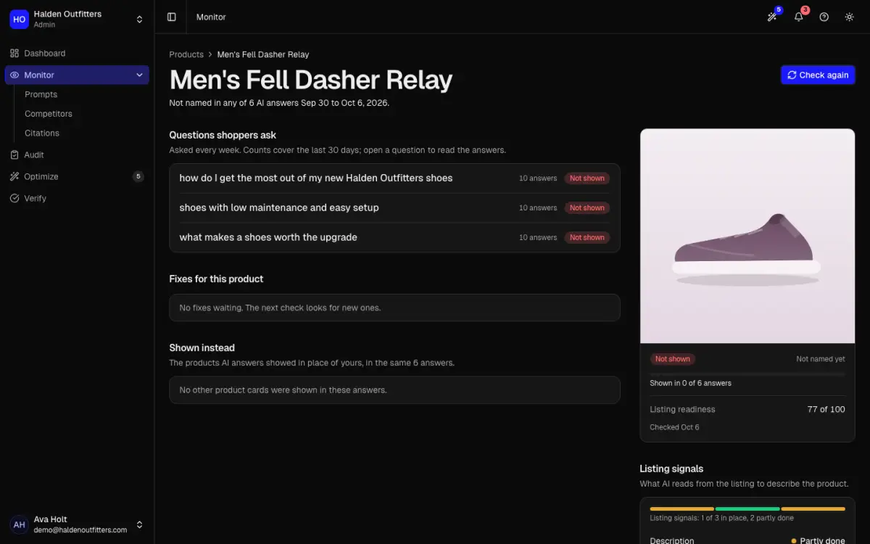Open the Prompts page
870x544 pixels.
point(41,94)
